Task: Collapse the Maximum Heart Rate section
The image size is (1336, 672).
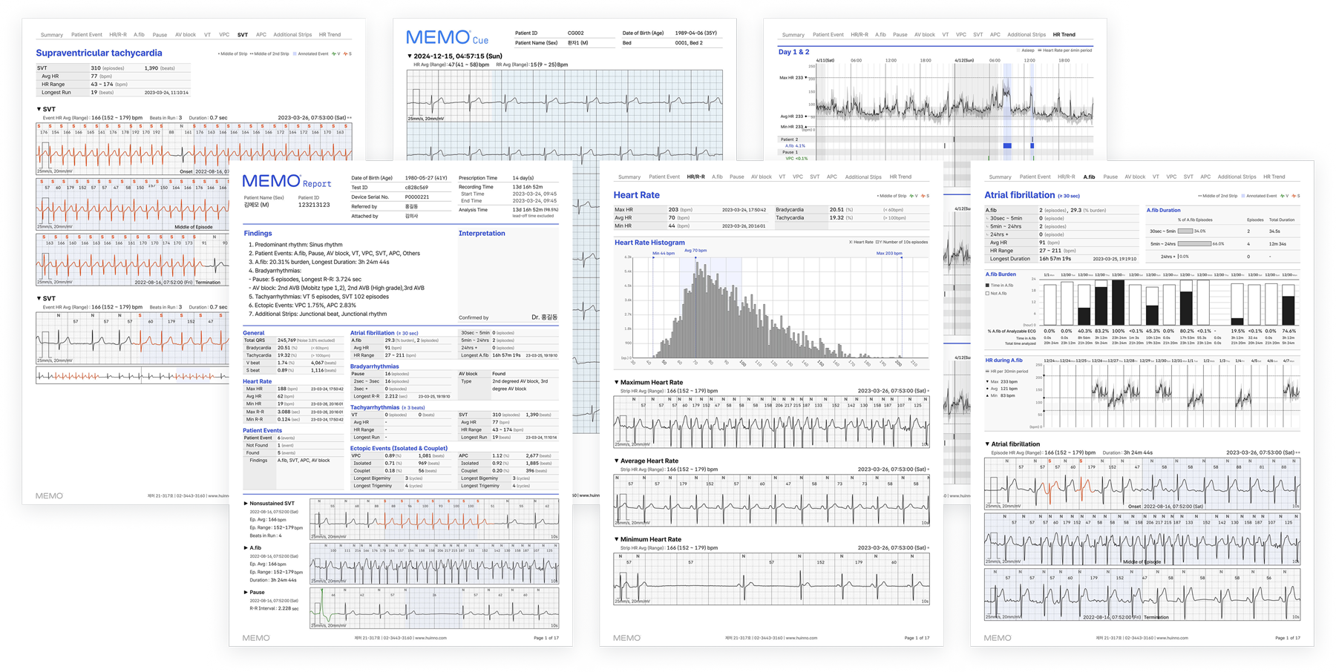Action: coord(617,383)
